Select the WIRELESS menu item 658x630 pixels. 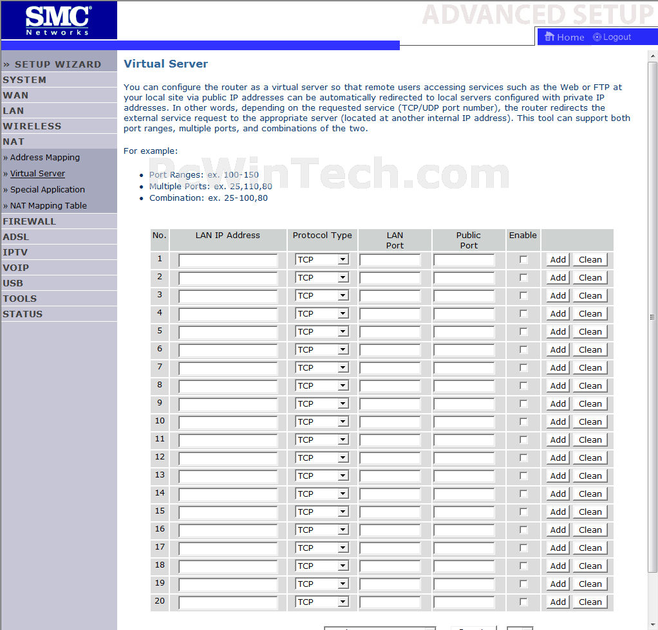point(32,126)
